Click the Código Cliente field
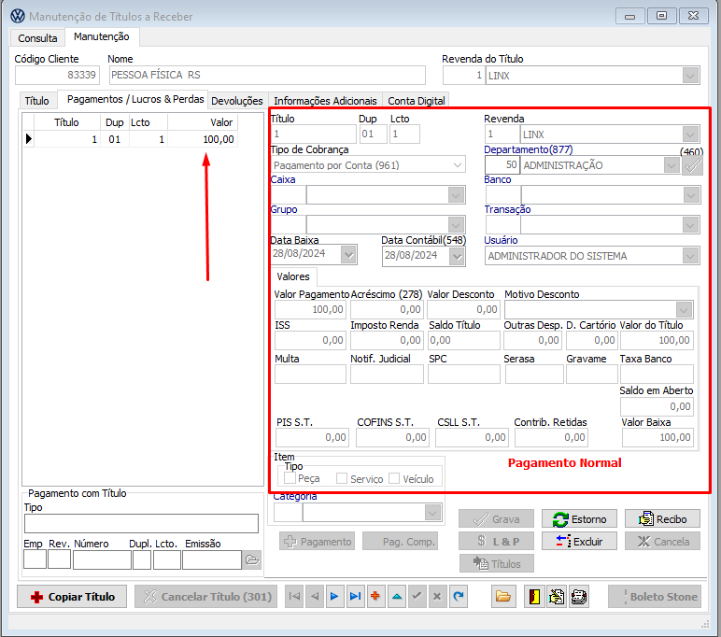721x637 pixels. pyautogui.click(x=57, y=75)
